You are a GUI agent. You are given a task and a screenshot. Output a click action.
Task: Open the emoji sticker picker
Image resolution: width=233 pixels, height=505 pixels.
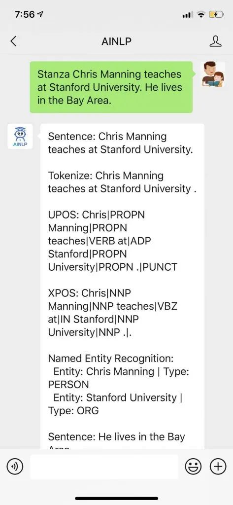point(193,467)
